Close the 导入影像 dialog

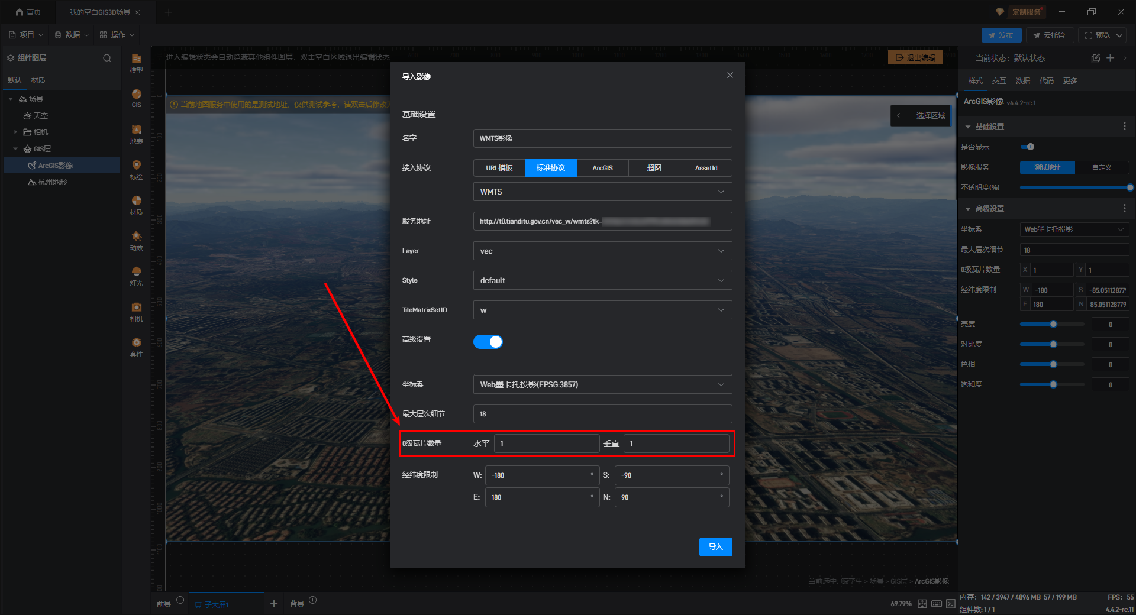tap(730, 75)
